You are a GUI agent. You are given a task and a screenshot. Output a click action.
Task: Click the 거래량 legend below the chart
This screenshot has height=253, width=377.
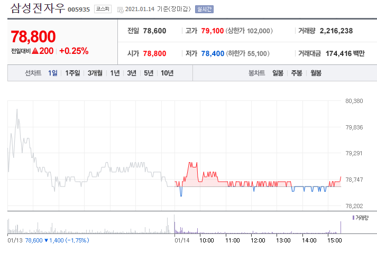(x=360, y=218)
